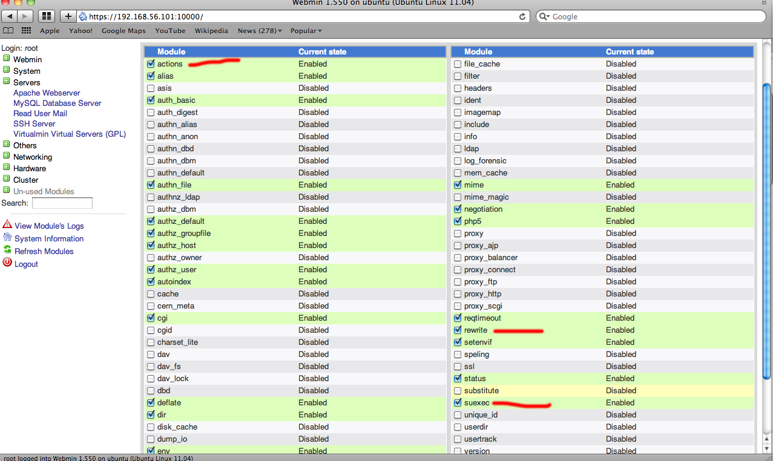Open the Top Sites grid button
Image resolution: width=773 pixels, height=461 pixels.
pyautogui.click(x=47, y=16)
